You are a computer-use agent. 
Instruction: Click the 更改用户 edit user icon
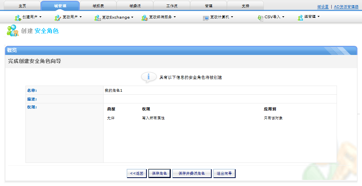pos(58,17)
